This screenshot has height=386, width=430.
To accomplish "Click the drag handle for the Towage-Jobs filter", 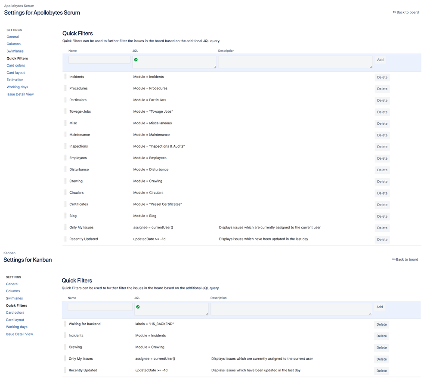I will coord(65,111).
